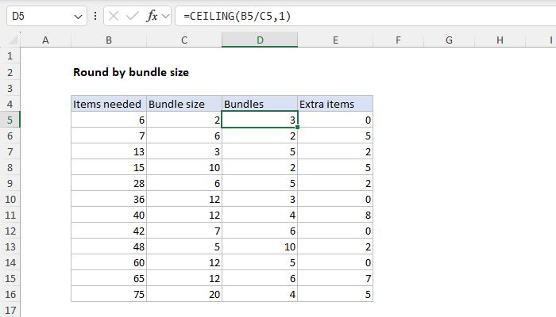The height and width of the screenshot is (317, 556).
Task: Click the fill handle of cell D5
Action: click(x=297, y=127)
